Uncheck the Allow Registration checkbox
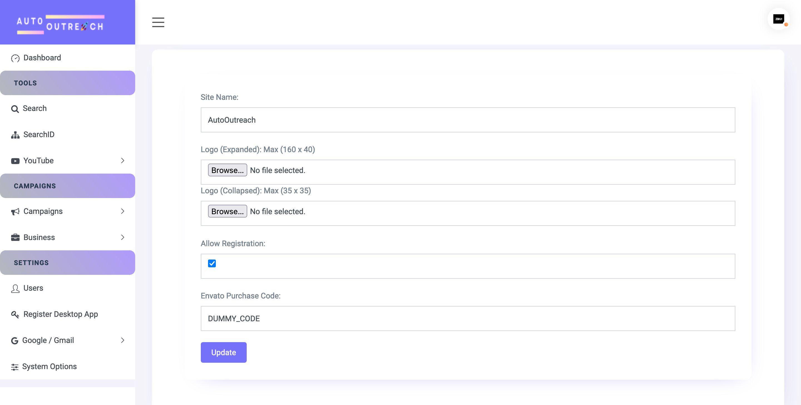This screenshot has height=405, width=801. (x=212, y=263)
